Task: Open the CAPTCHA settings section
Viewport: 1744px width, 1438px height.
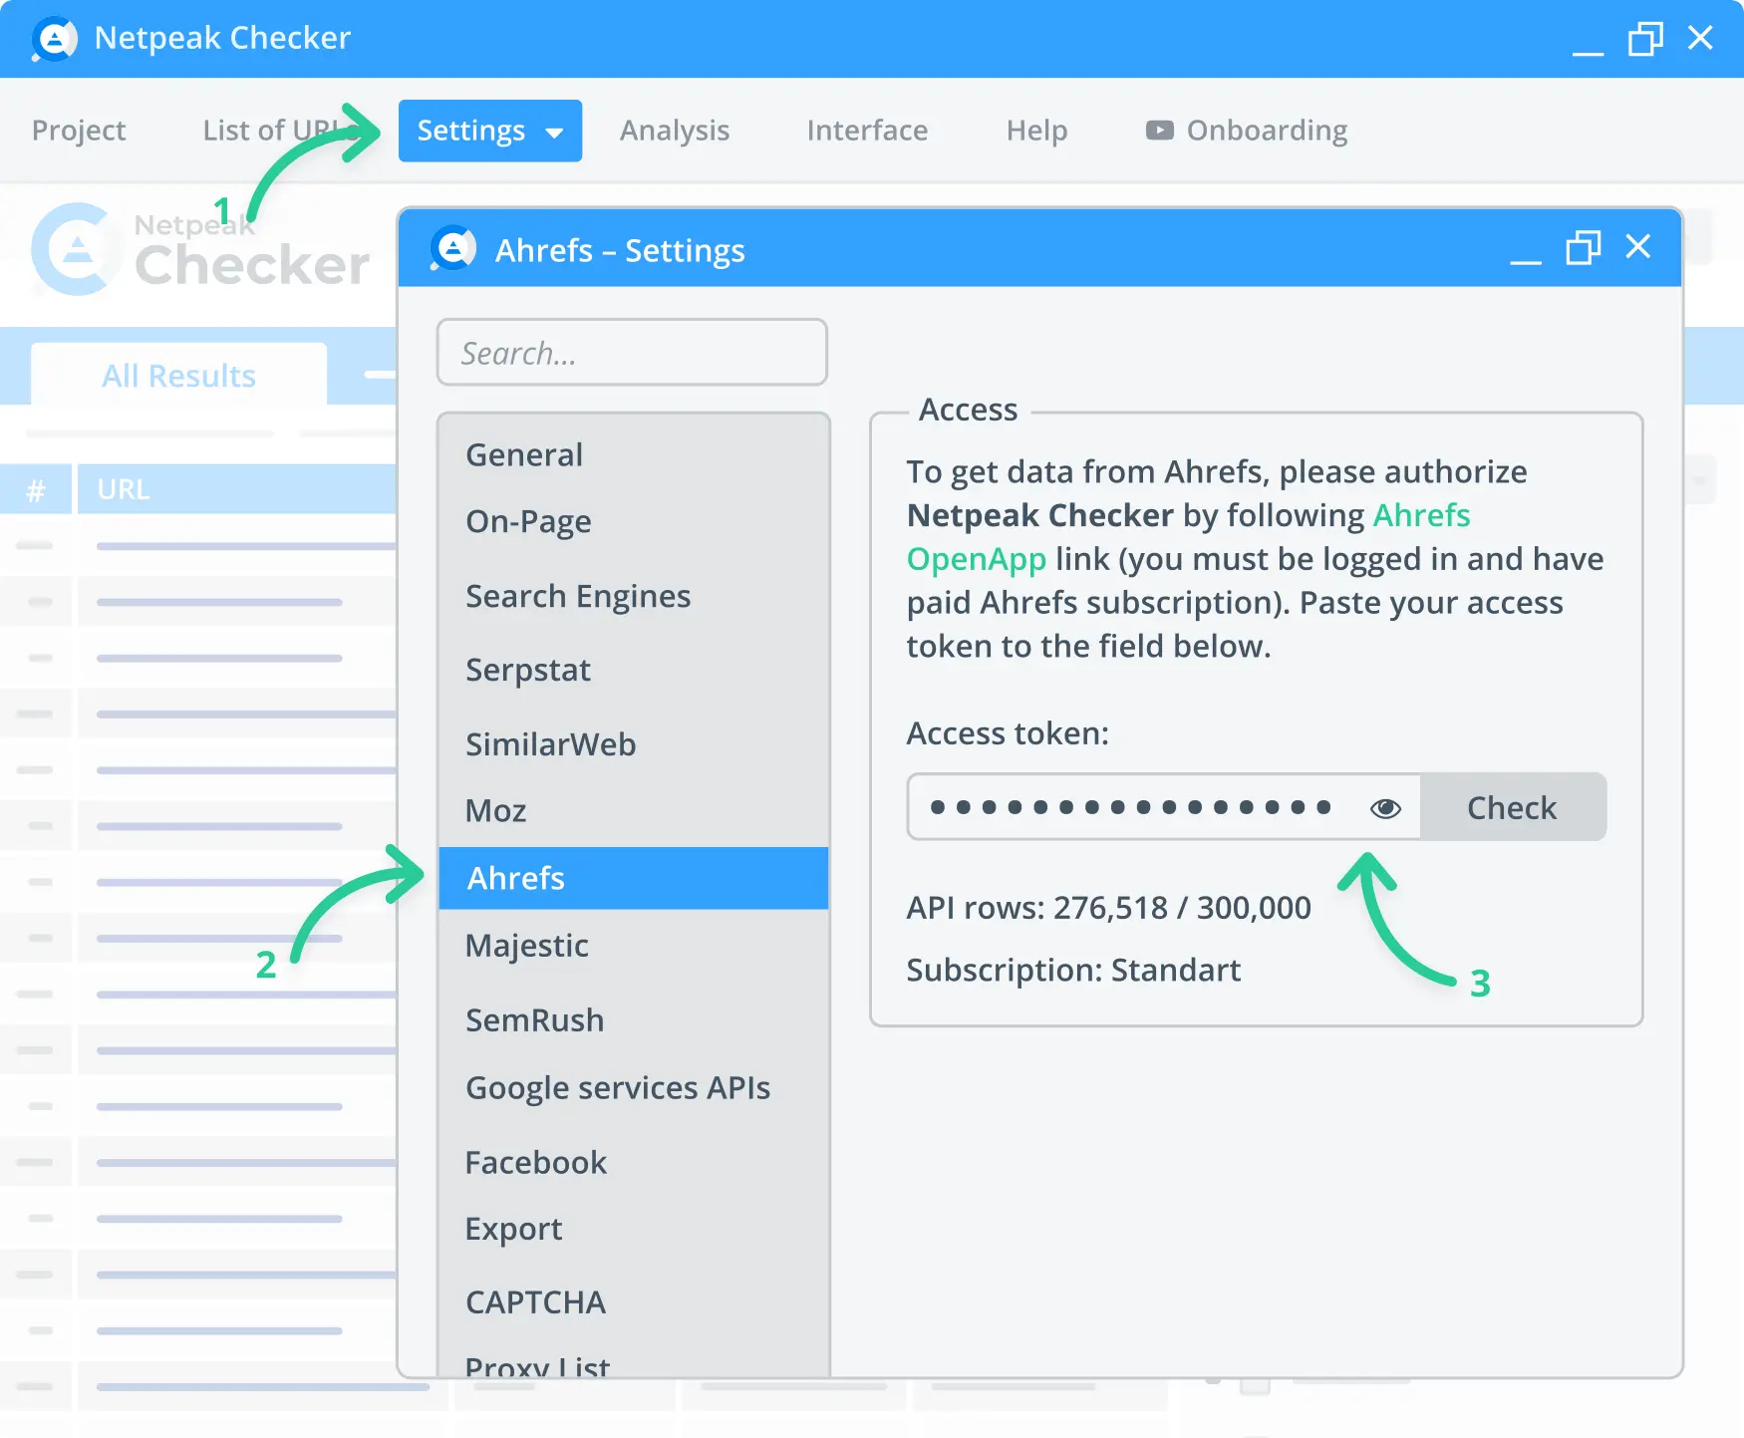Action: pyautogui.click(x=535, y=1301)
